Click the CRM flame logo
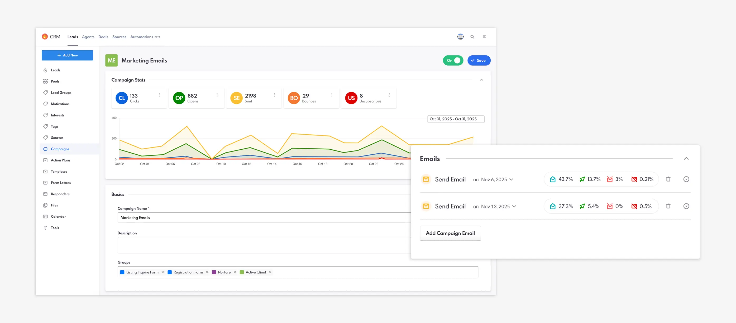 45,37
